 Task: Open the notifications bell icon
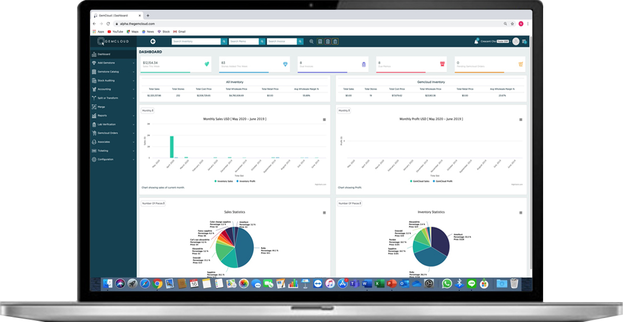(476, 42)
